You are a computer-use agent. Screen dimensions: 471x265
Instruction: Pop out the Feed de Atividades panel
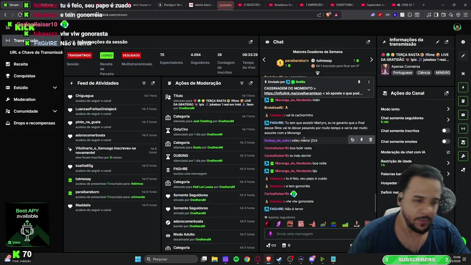pyautogui.click(x=153, y=83)
